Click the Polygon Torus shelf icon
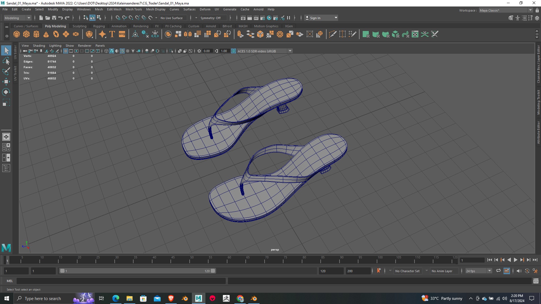The width and height of the screenshot is (541, 304). point(56,34)
